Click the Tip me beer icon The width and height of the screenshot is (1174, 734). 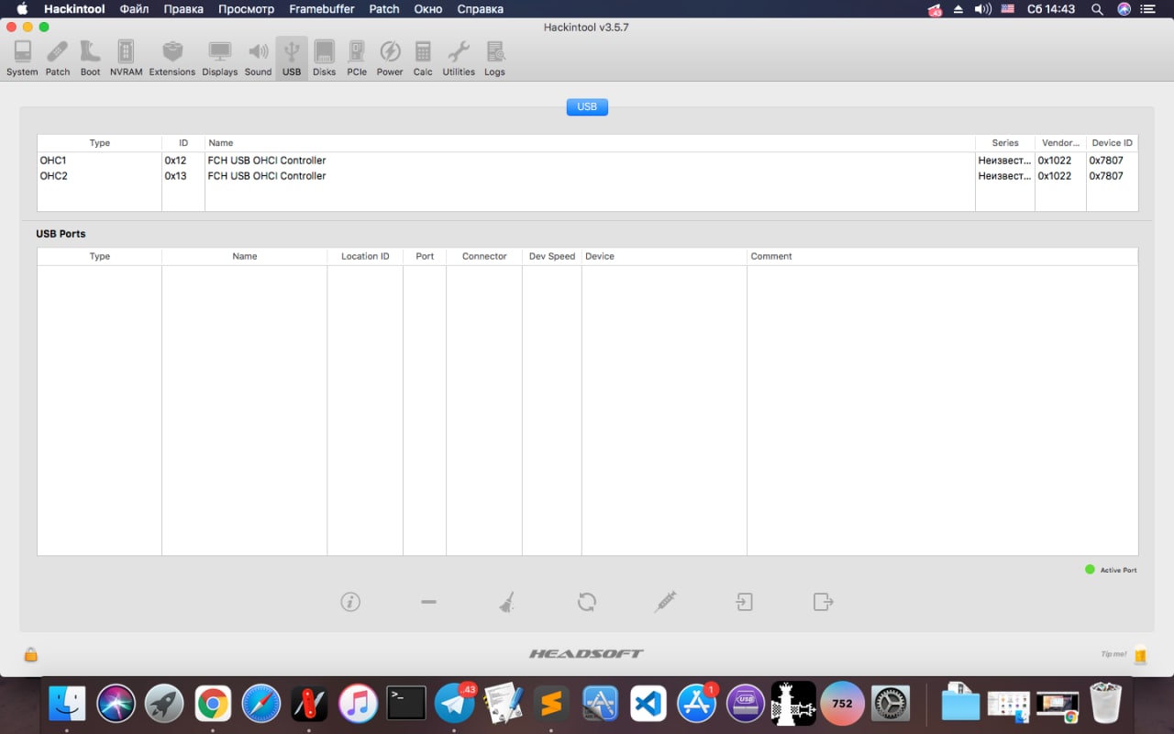pyautogui.click(x=1140, y=655)
